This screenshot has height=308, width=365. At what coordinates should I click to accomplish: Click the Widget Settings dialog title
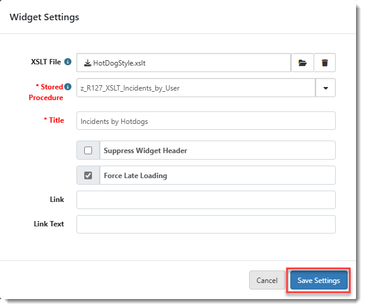point(44,17)
